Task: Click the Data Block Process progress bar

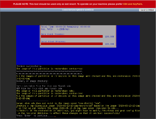Action: point(72,37)
